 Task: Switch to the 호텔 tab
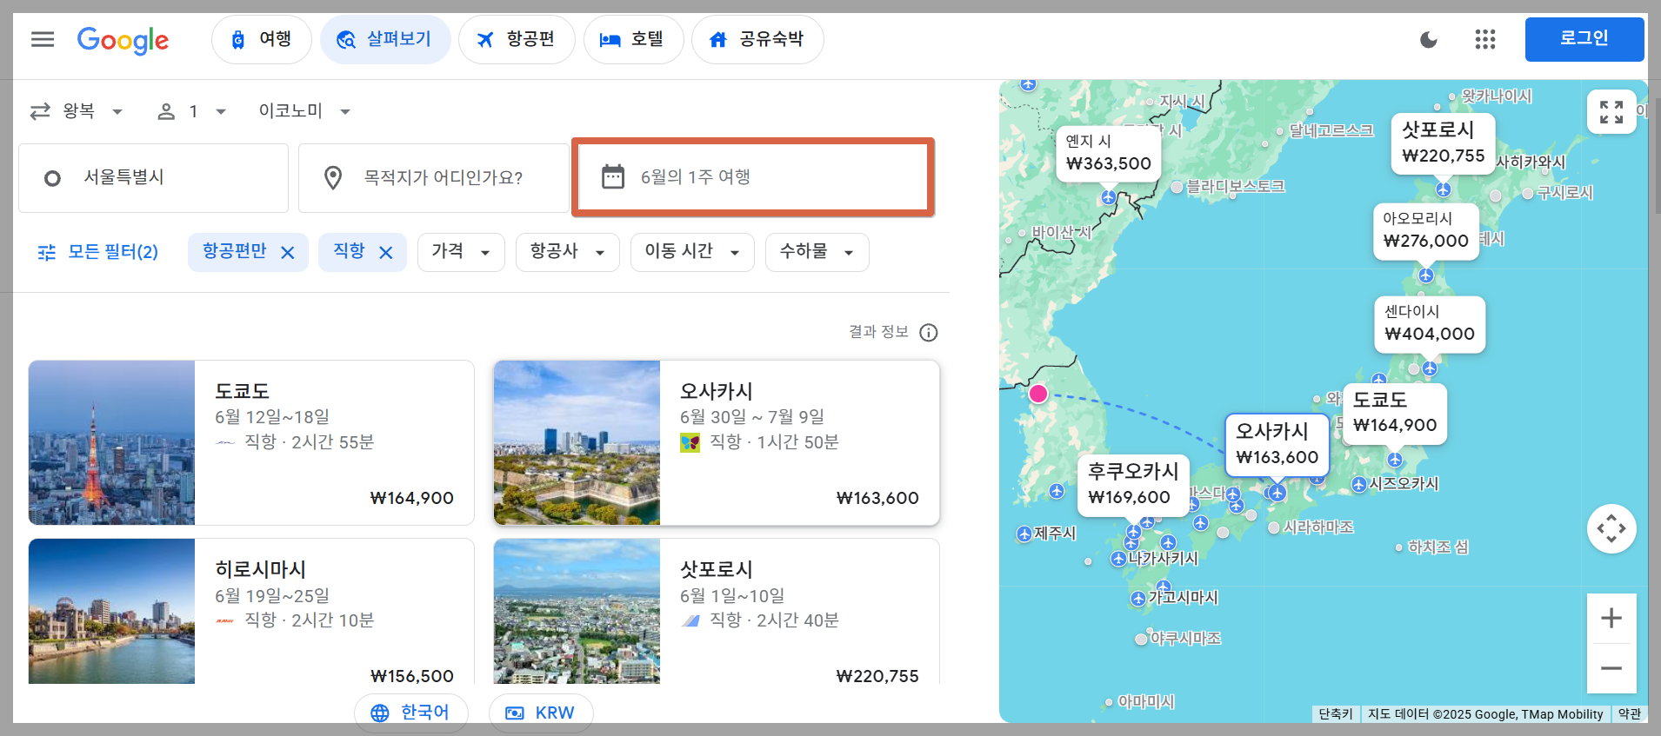tap(632, 39)
